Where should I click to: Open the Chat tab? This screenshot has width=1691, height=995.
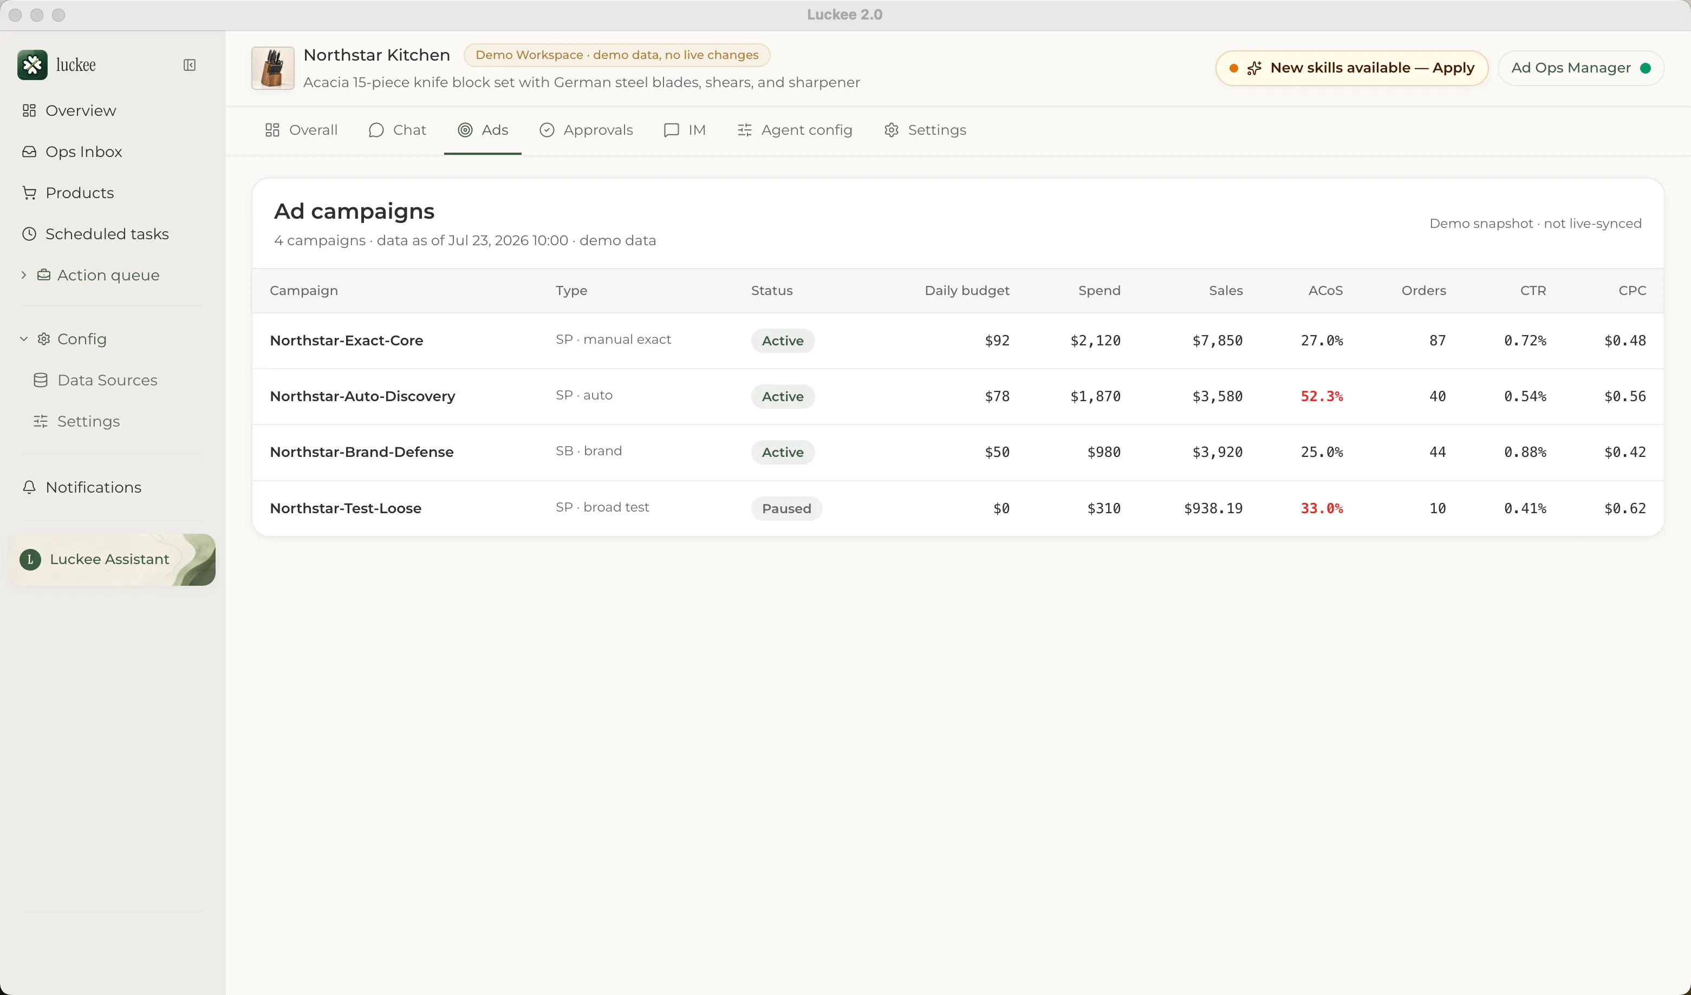pyautogui.click(x=396, y=130)
